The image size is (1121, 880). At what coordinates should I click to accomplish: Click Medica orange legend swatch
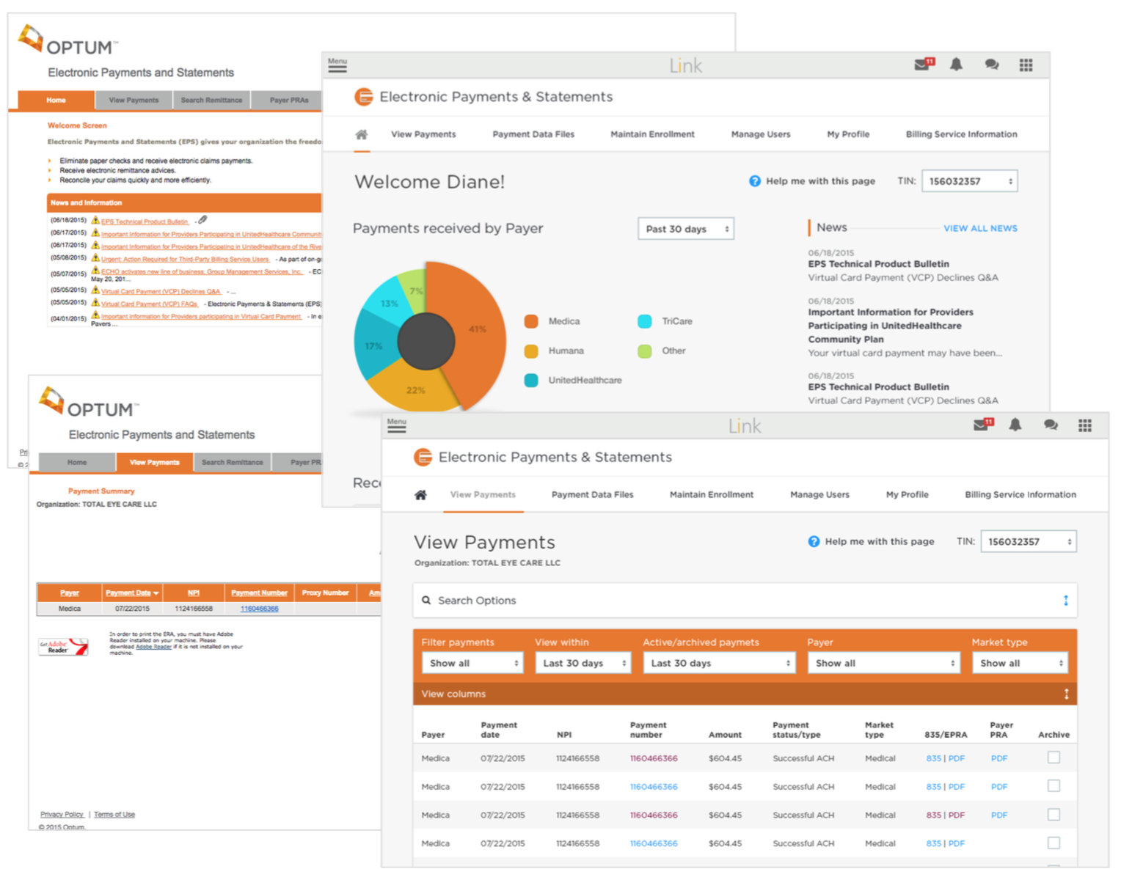point(531,321)
